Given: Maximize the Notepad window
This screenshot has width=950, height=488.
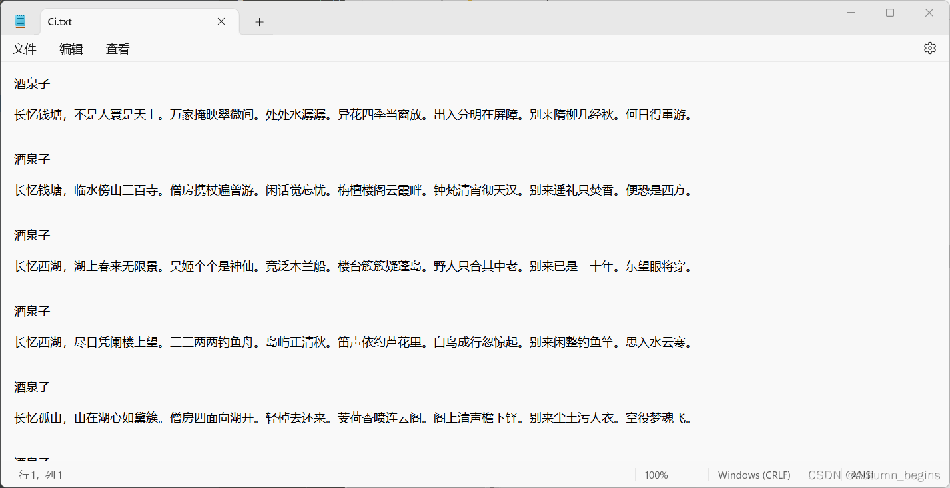Looking at the screenshot, I should click(890, 13).
